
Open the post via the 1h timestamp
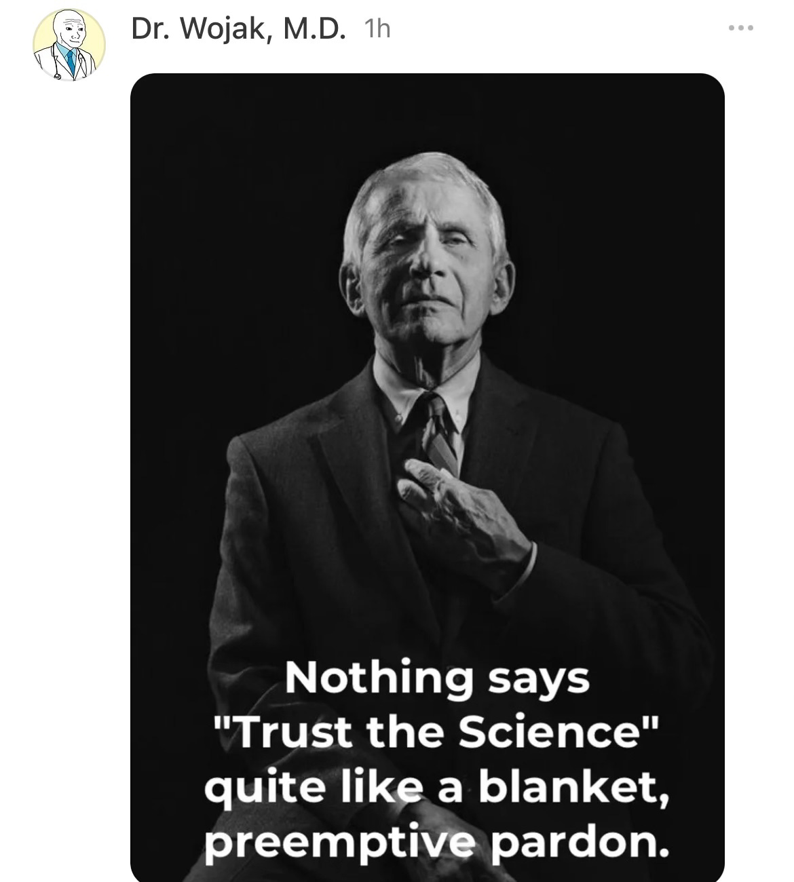point(377,28)
